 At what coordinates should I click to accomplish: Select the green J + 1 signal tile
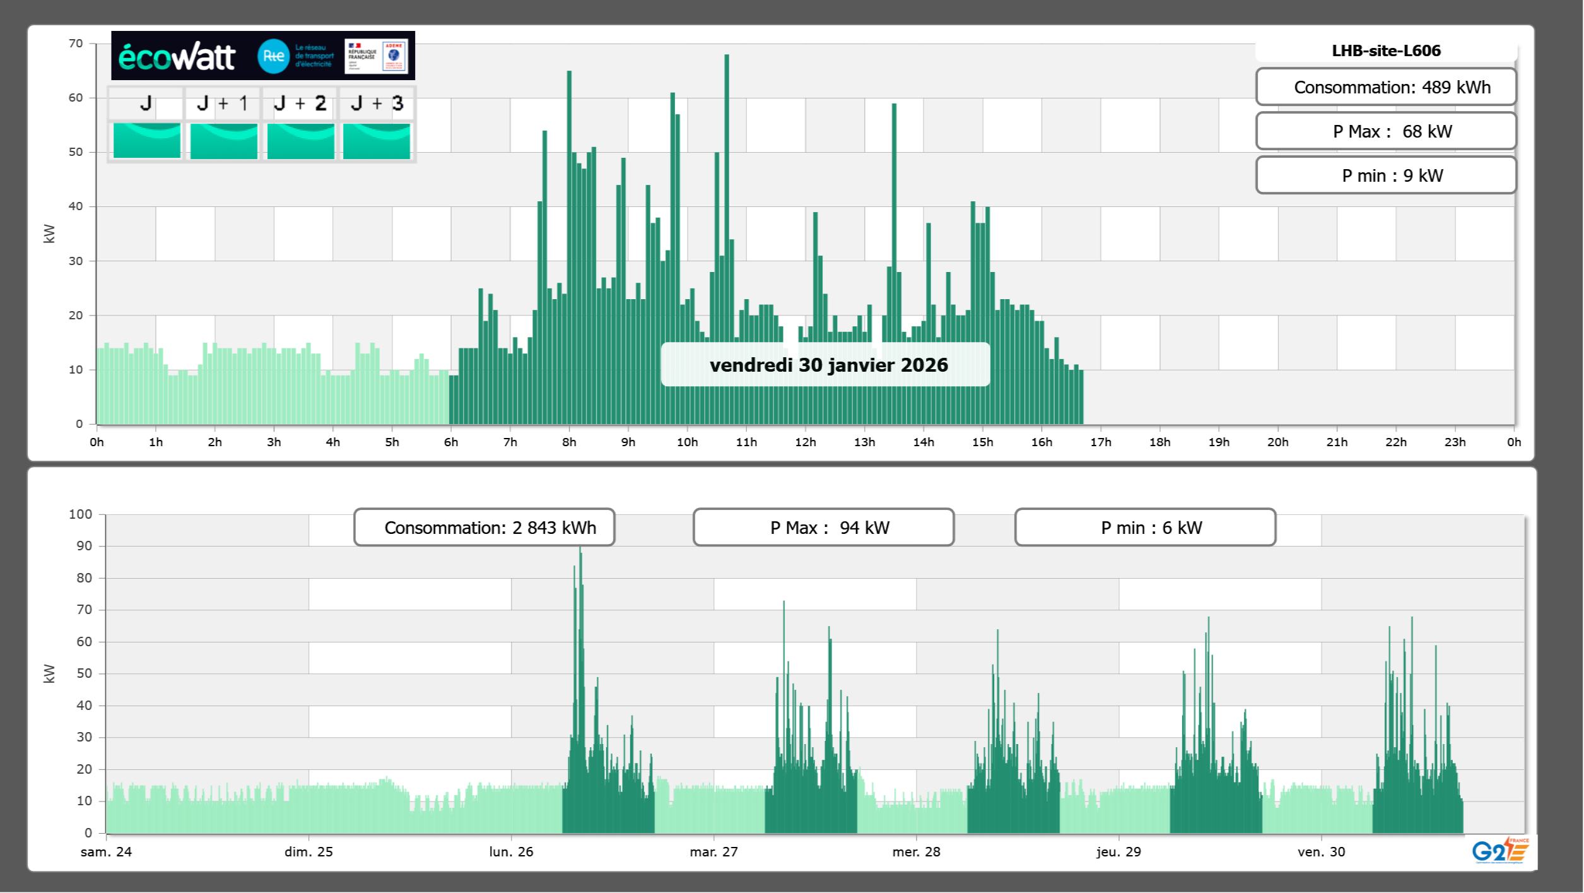(x=223, y=141)
